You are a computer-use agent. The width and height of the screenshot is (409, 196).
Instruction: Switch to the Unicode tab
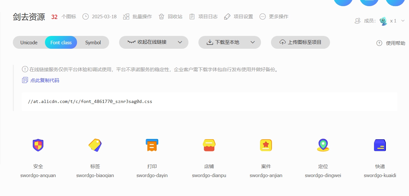click(x=29, y=42)
